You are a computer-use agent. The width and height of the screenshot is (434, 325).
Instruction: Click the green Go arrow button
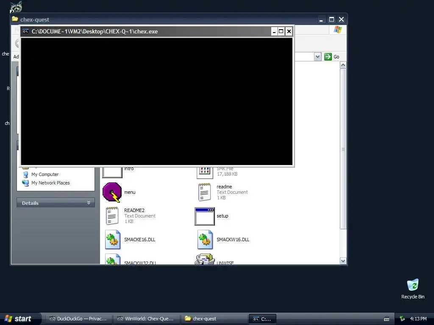tap(328, 57)
